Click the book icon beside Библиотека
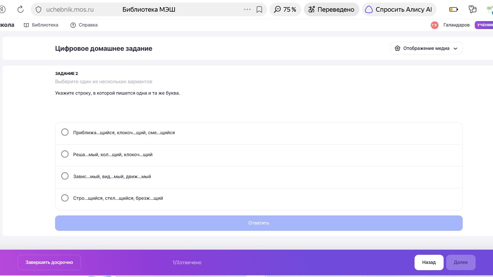Viewport: 493px width, 277px height. click(x=26, y=25)
